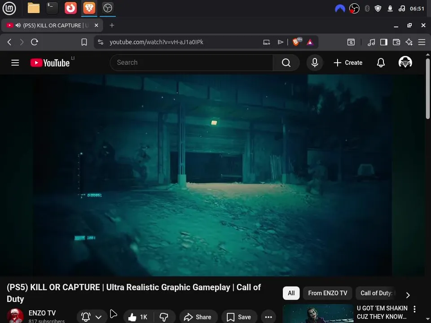Image resolution: width=431 pixels, height=323 pixels.
Task: Focus the Brave browser panel icon
Action: 89,8
